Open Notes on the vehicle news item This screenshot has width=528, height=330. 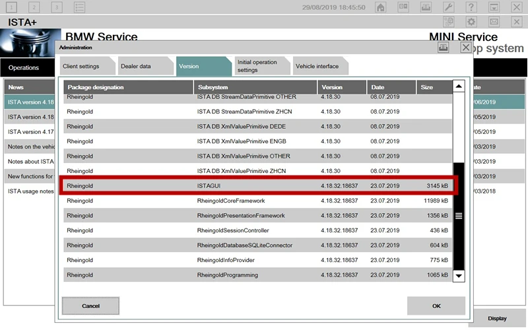pyautogui.click(x=30, y=147)
